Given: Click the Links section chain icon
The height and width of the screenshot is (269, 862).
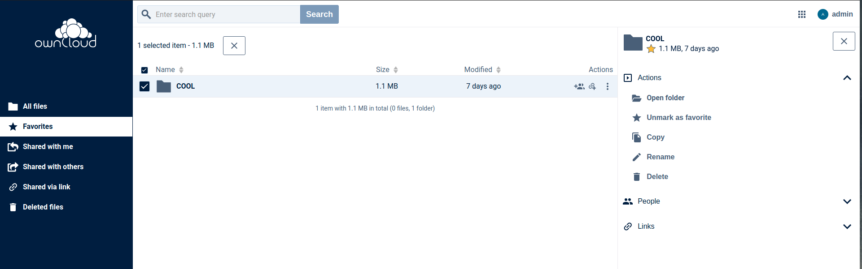Looking at the screenshot, I should tap(628, 226).
